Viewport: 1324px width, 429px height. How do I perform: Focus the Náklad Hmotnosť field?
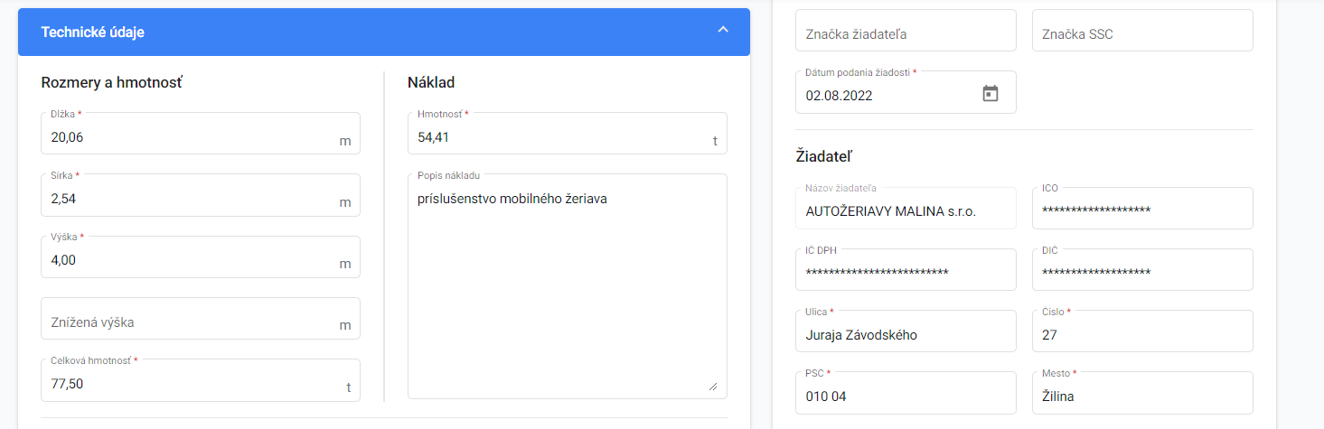pos(568,134)
